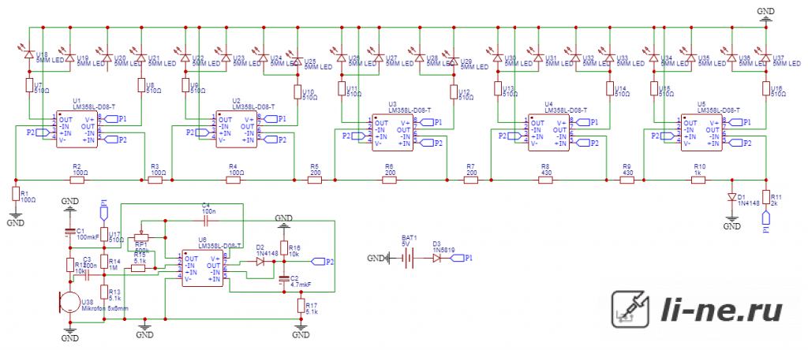
Task: Select resistor R10 1k symbol
Action: pos(699,180)
